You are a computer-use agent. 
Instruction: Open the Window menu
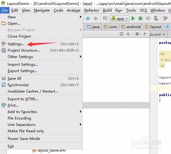pos(158,10)
